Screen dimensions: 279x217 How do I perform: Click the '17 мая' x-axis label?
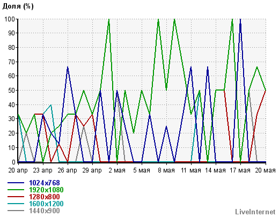coord(240,170)
